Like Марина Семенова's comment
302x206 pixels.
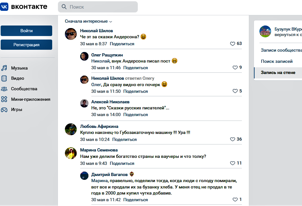tap(233, 163)
